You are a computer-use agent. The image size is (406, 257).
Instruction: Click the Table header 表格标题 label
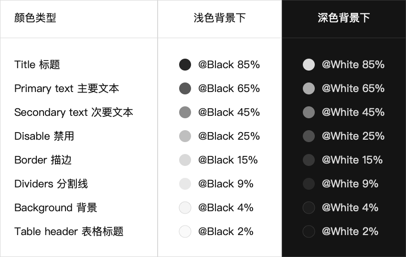[69, 231]
